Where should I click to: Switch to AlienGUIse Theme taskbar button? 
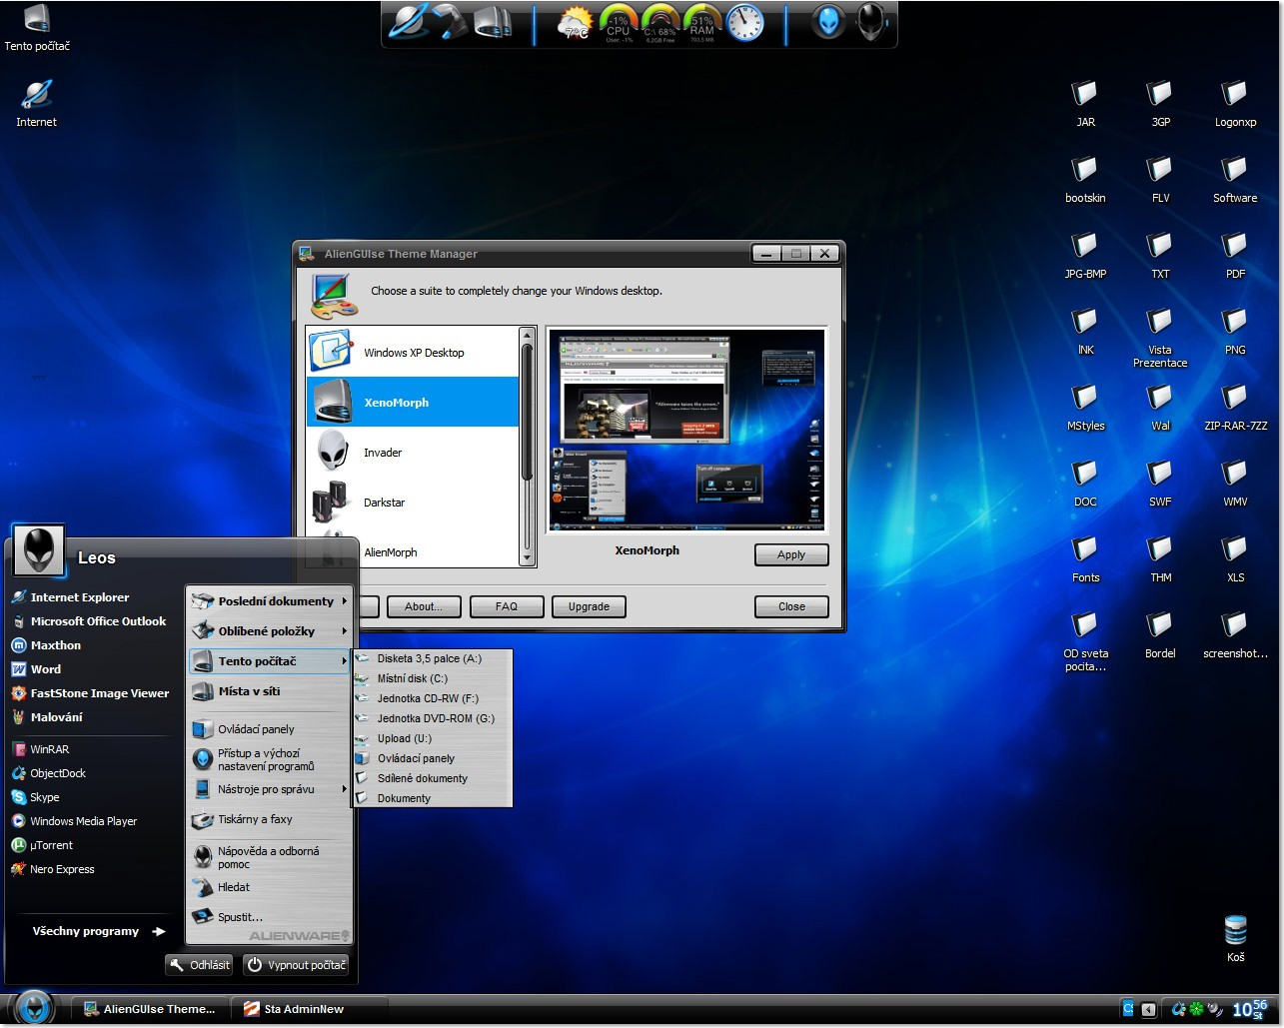(150, 1009)
